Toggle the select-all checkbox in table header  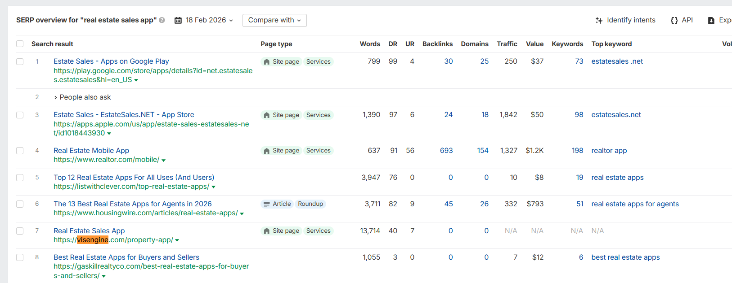pos(20,44)
